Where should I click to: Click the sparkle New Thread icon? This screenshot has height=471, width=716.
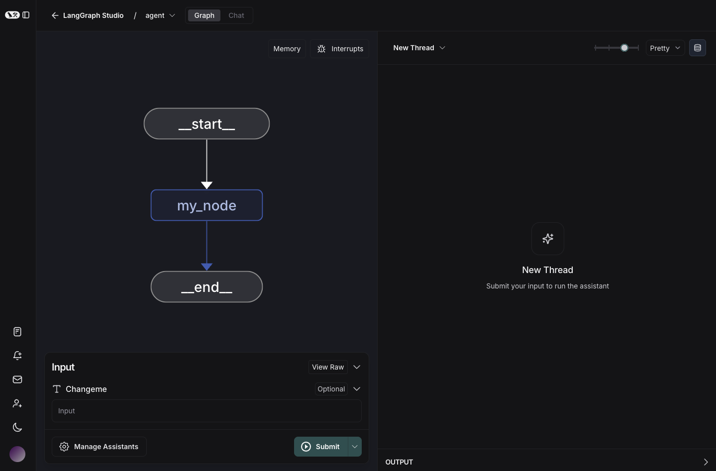547,239
